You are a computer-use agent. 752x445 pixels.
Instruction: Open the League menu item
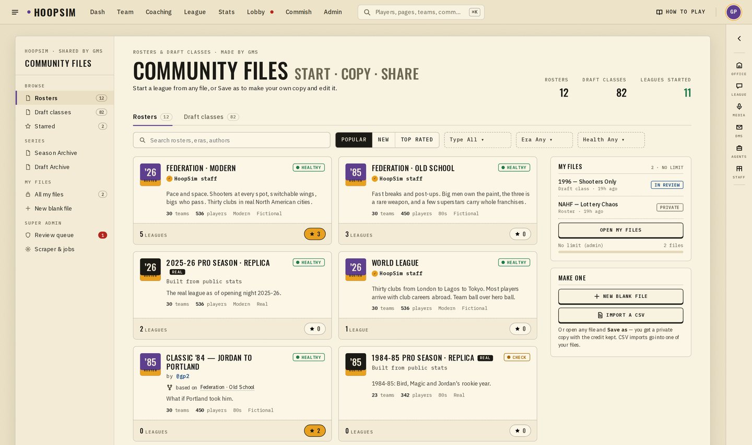click(195, 12)
